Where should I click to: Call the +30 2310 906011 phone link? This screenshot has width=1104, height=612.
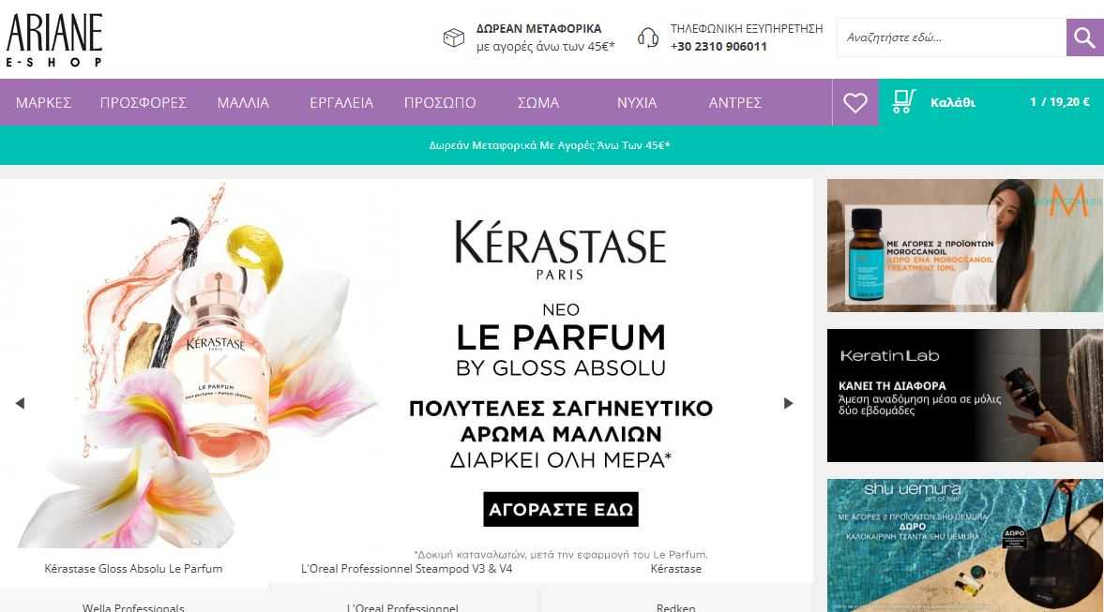coord(718,47)
